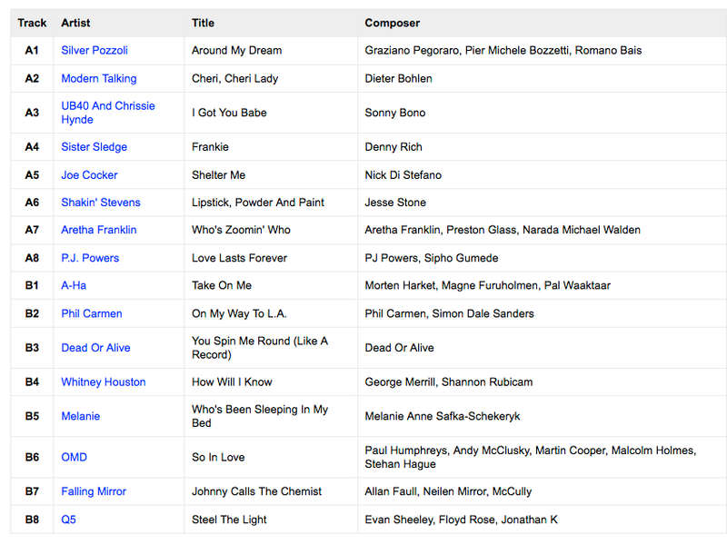Click composer cell 'Evan Sheeley, Floyd Rose, Jonathan K'
The width and height of the screenshot is (727, 545).
(462, 520)
